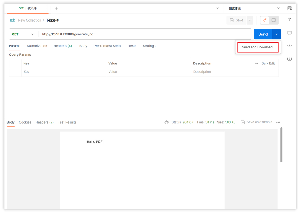Expand the 测试环境 environment dropdown
This screenshot has height=213, width=300.
[x=253, y=8]
